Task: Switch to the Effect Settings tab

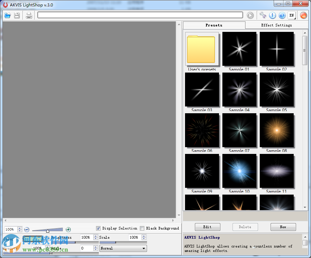Action: tap(276, 25)
